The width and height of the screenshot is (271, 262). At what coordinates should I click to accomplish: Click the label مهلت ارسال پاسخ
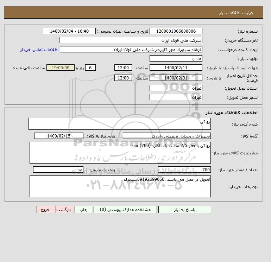tap(240, 68)
